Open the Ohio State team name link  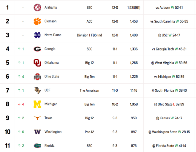(x=52, y=76)
